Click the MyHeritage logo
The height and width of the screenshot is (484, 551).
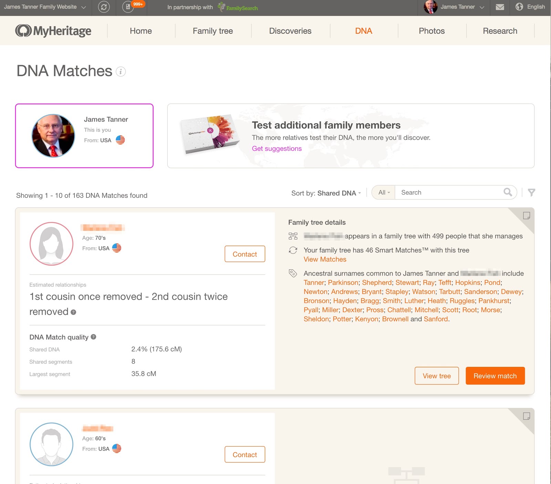pos(53,31)
